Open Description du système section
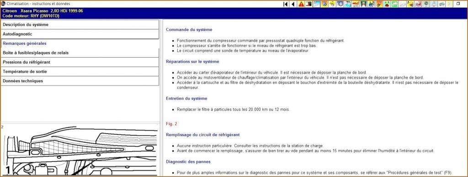 80,25
